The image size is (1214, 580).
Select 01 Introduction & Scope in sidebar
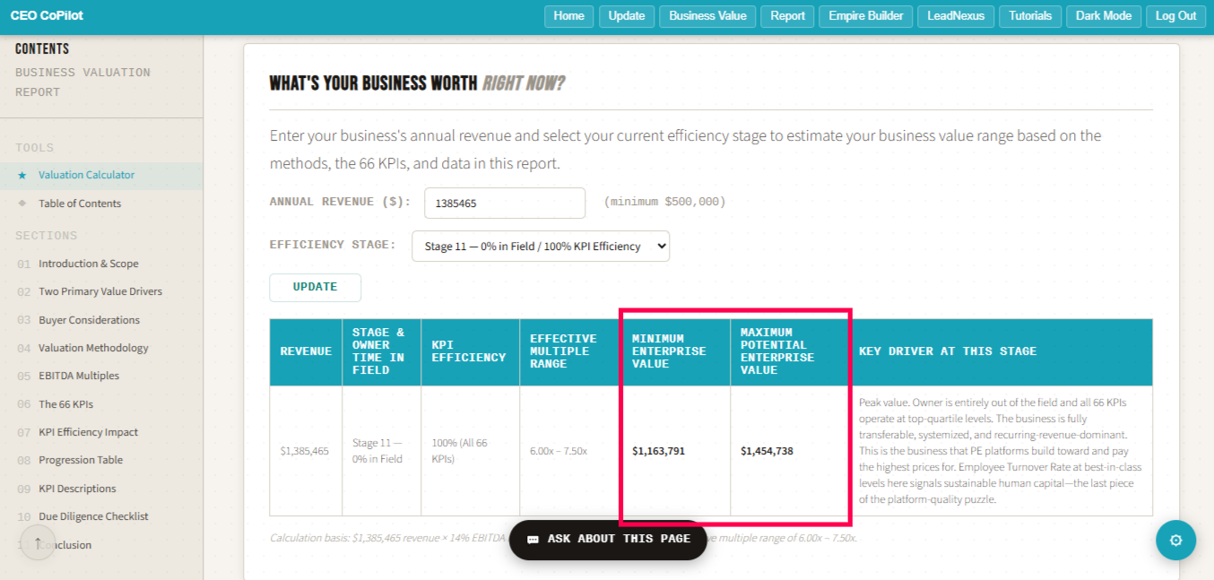[x=90, y=263]
